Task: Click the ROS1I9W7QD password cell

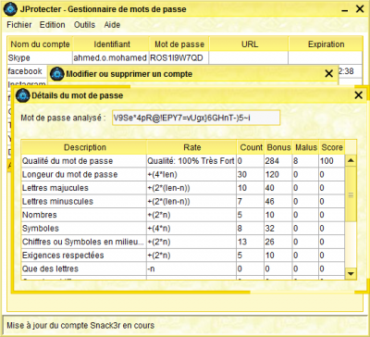Action: (179, 57)
